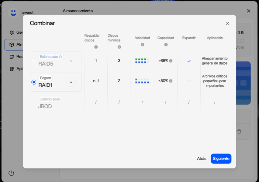259x182 pixels.
Task: Click the trash icon behind dialog
Action: [x=239, y=131]
